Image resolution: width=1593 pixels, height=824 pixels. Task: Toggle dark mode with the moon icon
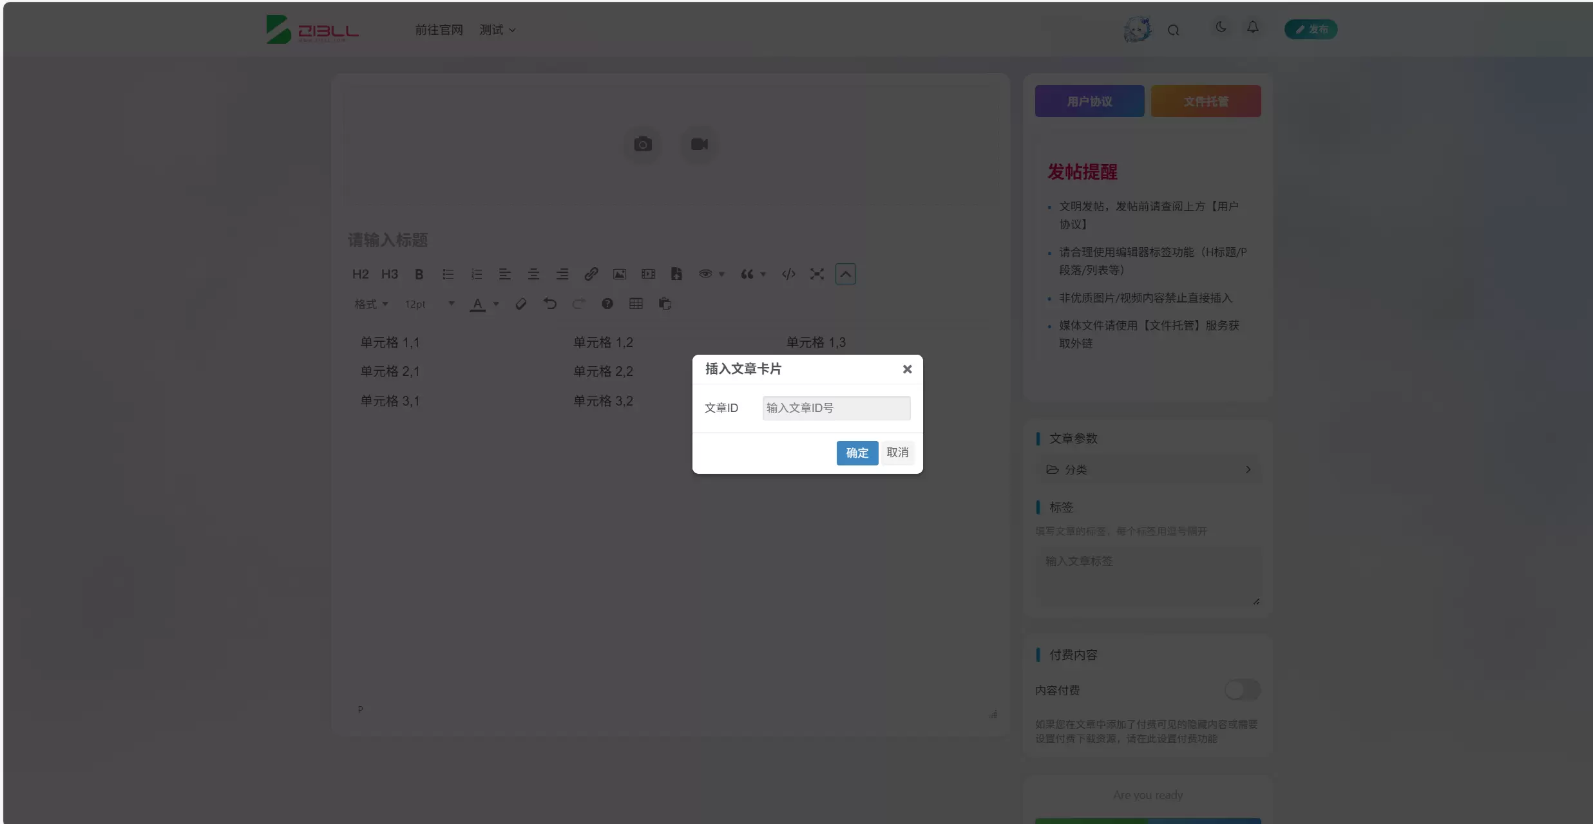coord(1221,27)
